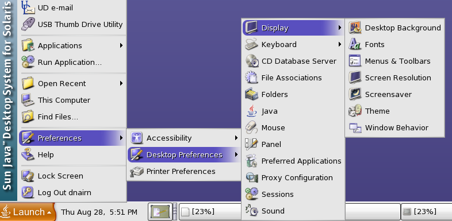Screen dimensions: 452x221
Task: Select the Desktop Preferences menu entry
Action: pos(184,155)
